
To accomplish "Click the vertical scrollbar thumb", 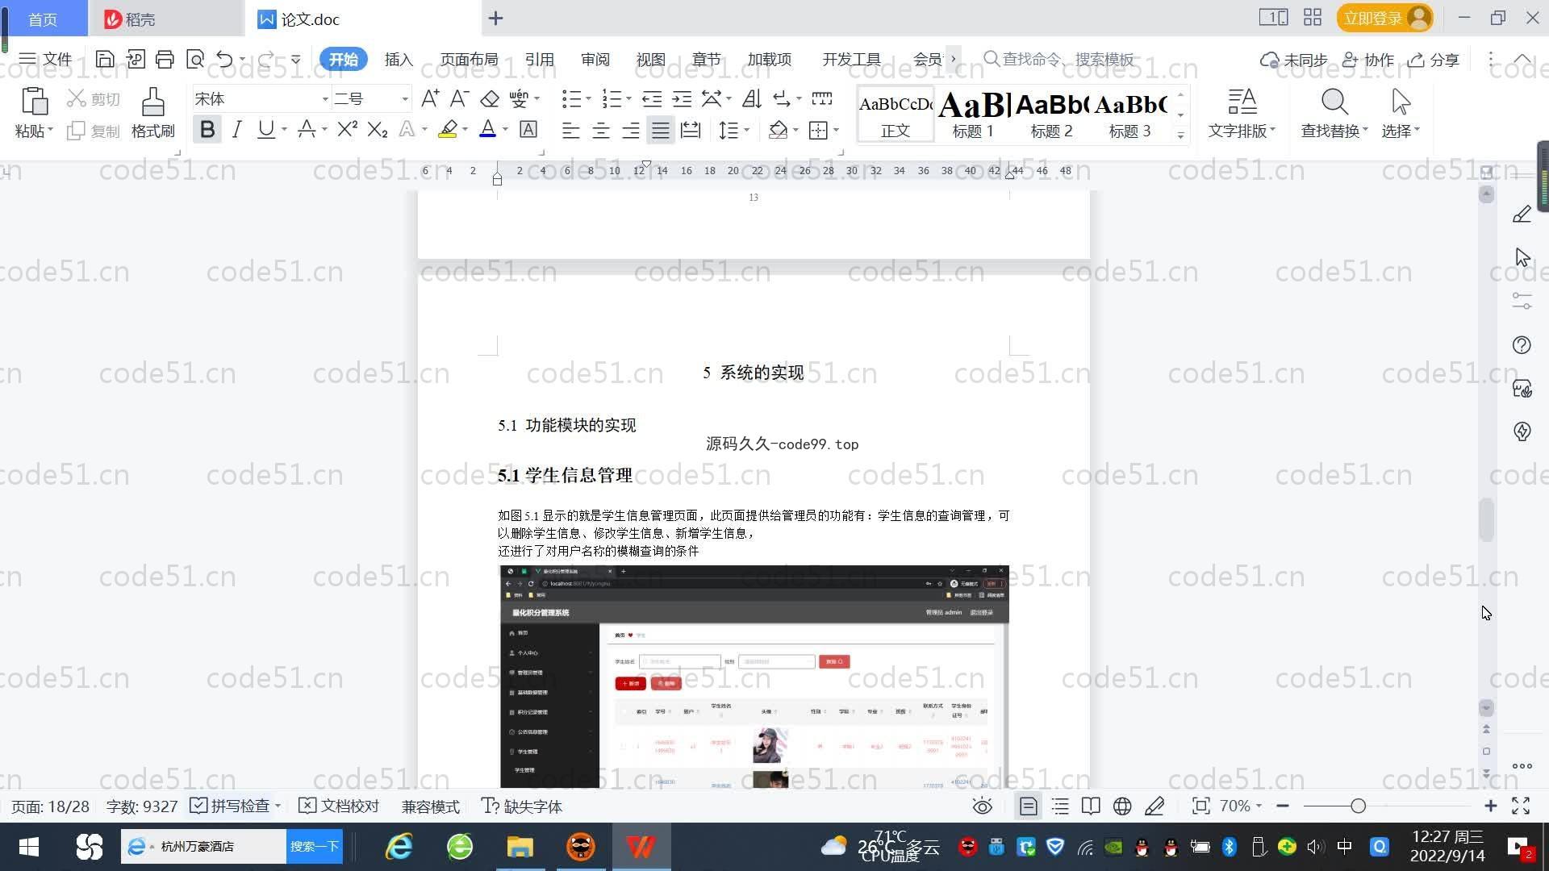I will point(1486,520).
